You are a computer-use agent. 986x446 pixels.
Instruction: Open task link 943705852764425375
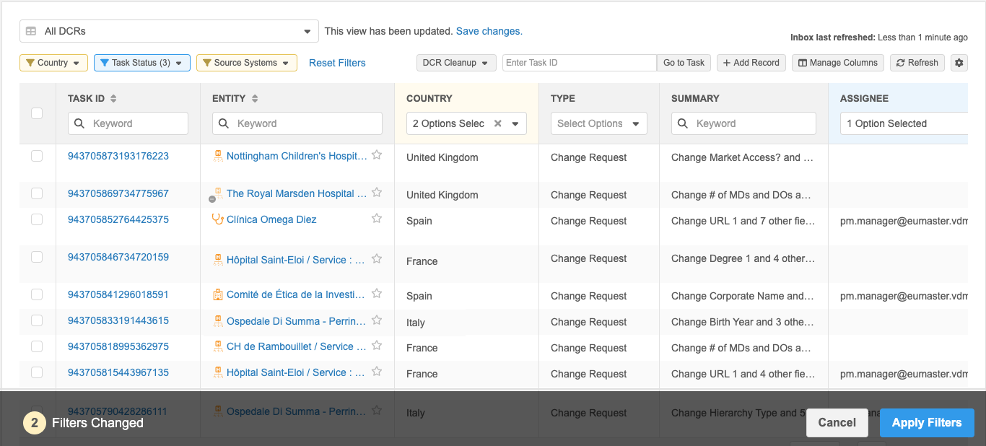tap(118, 219)
